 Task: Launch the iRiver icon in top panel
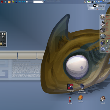point(5,2)
